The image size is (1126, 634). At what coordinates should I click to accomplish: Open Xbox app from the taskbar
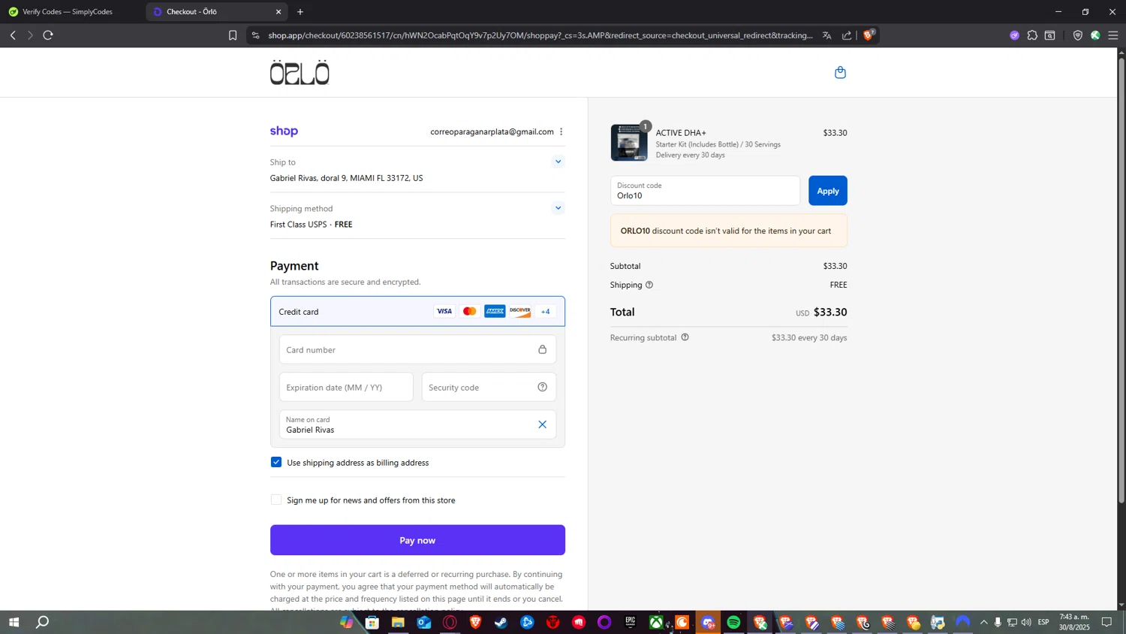tap(656, 622)
